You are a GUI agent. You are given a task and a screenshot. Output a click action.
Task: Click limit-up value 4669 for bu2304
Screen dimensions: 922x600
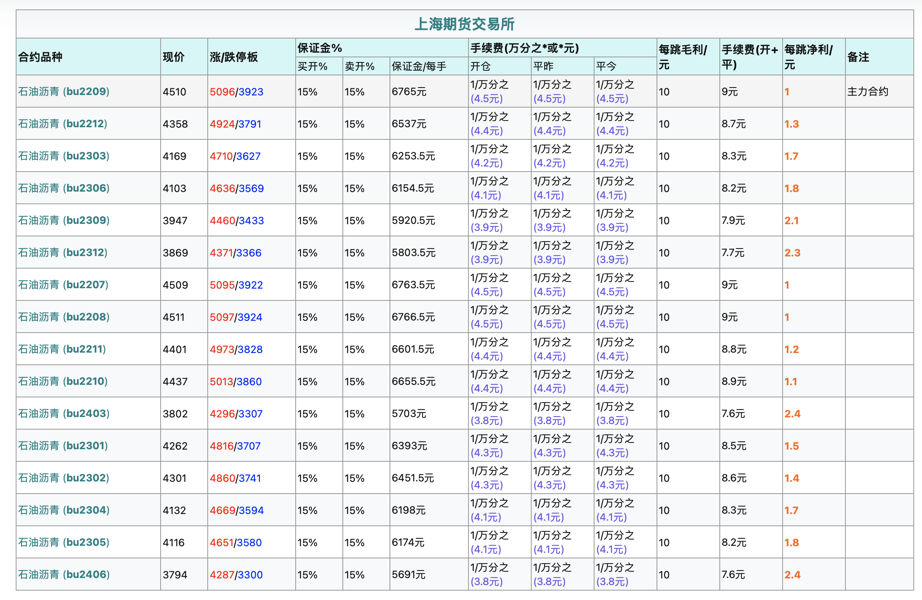(x=222, y=510)
